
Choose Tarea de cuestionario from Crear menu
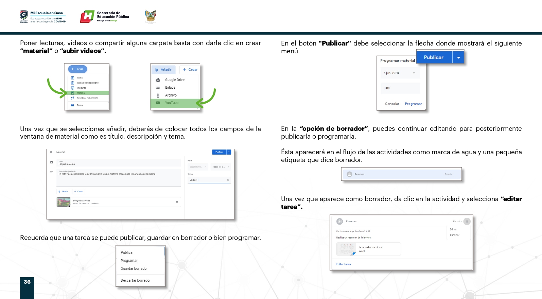(x=88, y=83)
